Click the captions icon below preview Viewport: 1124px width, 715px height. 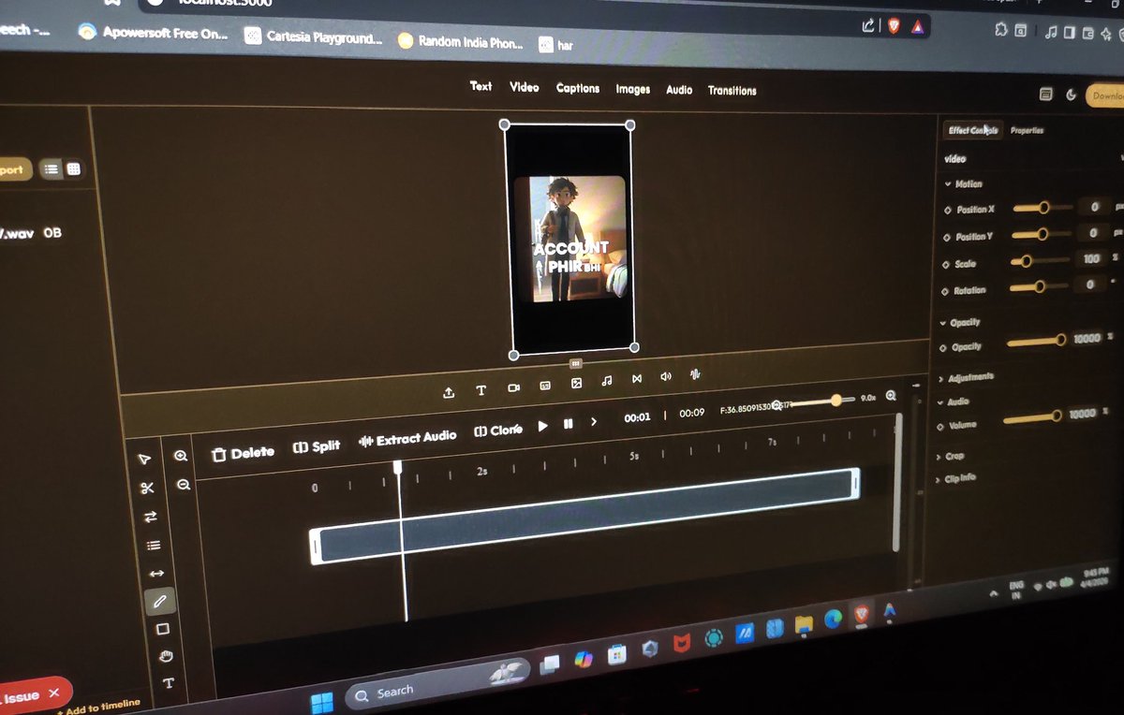545,386
